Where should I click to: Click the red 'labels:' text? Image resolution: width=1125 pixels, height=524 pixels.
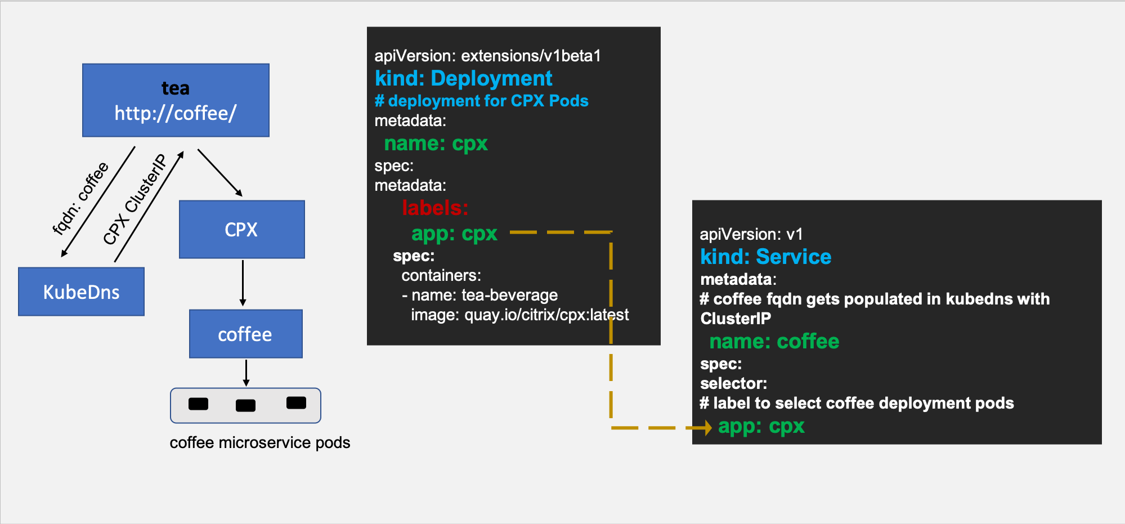click(435, 208)
